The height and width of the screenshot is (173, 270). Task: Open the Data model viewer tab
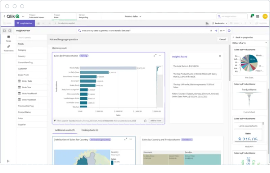(x=37, y=16)
